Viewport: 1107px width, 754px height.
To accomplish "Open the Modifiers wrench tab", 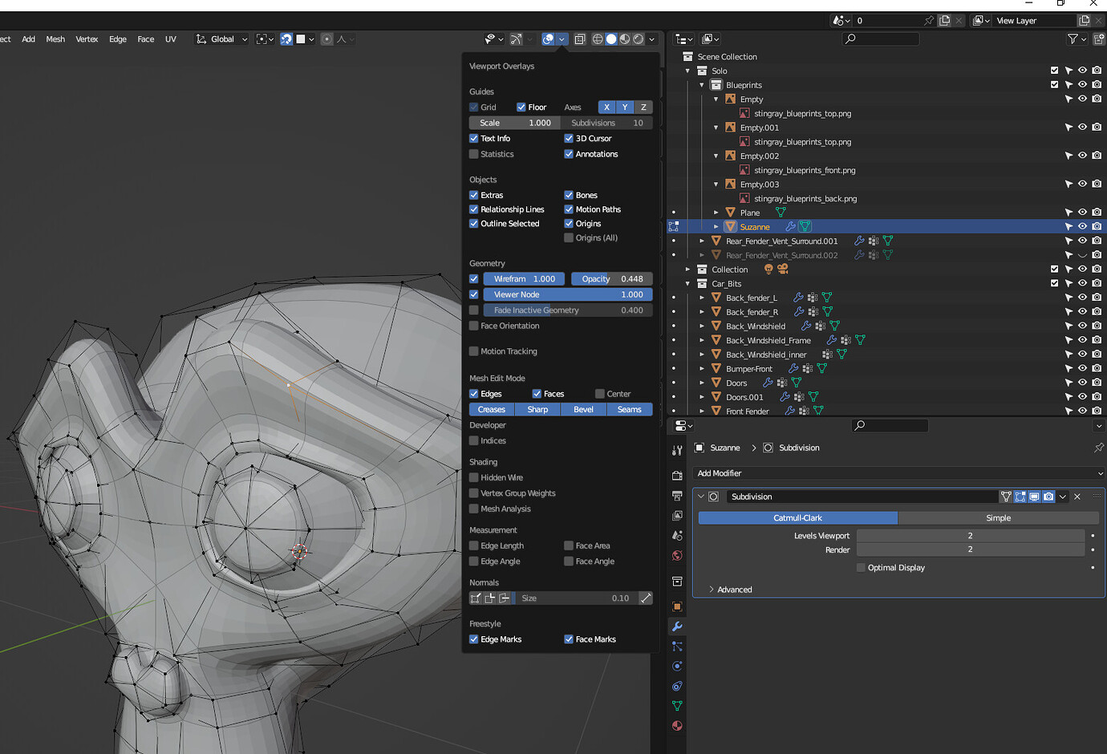I will pos(677,626).
